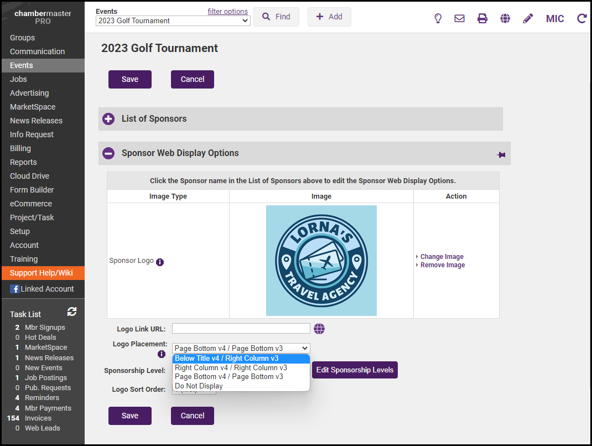This screenshot has height=446, width=592.
Task: Select 'Do Not Display' placement option
Action: coord(199,386)
